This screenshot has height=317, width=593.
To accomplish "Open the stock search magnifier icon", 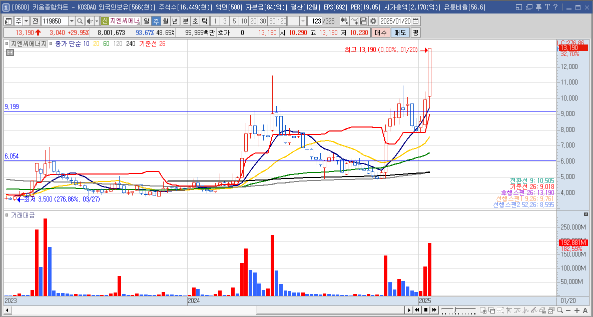I will (x=80, y=21).
